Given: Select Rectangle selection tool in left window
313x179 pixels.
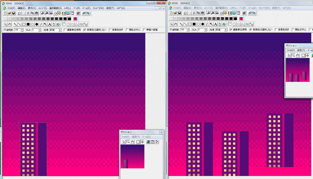Looking at the screenshot, I should 64,24.
